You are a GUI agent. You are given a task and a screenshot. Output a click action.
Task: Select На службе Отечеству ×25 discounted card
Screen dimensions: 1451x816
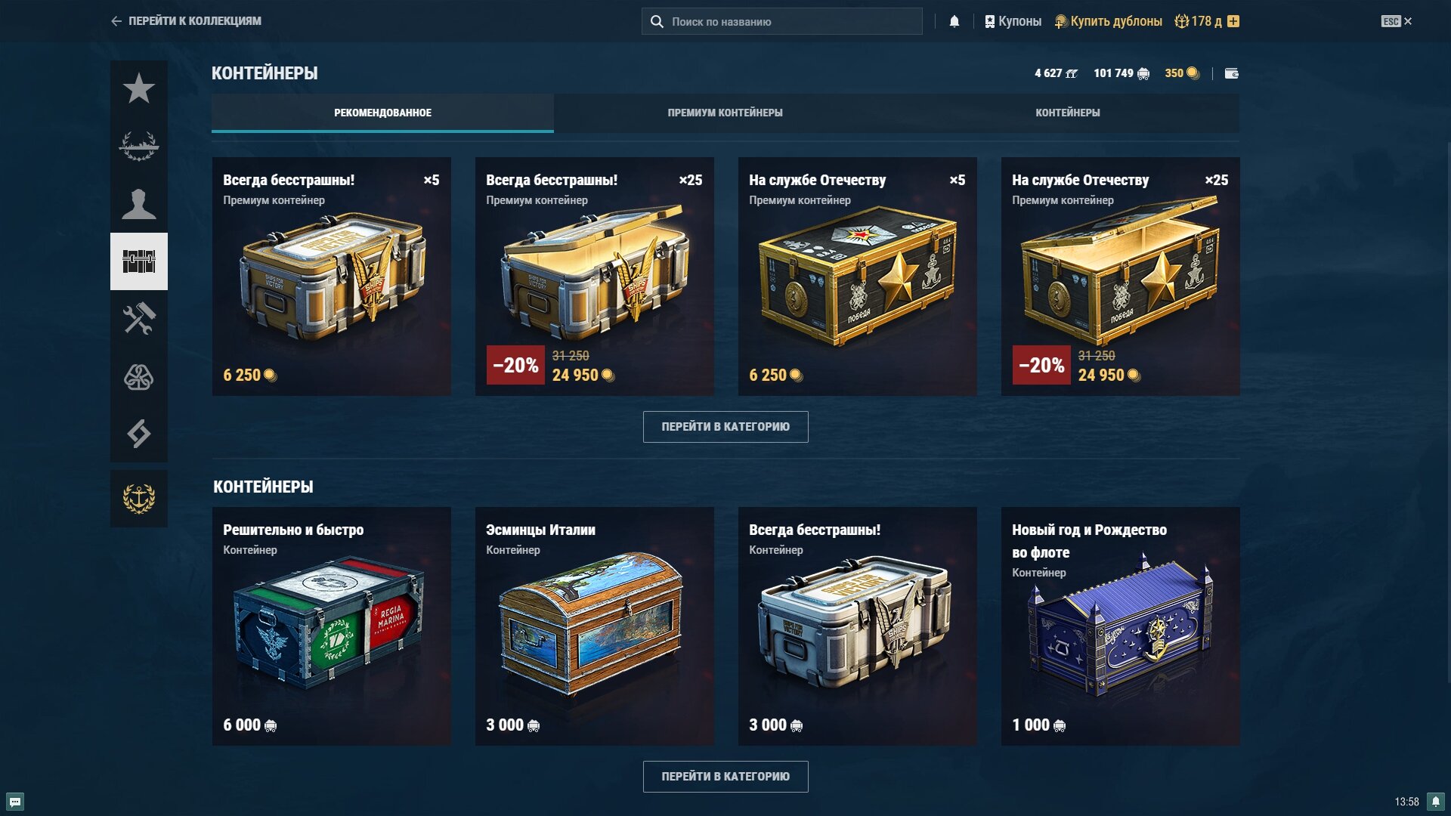click(x=1120, y=277)
